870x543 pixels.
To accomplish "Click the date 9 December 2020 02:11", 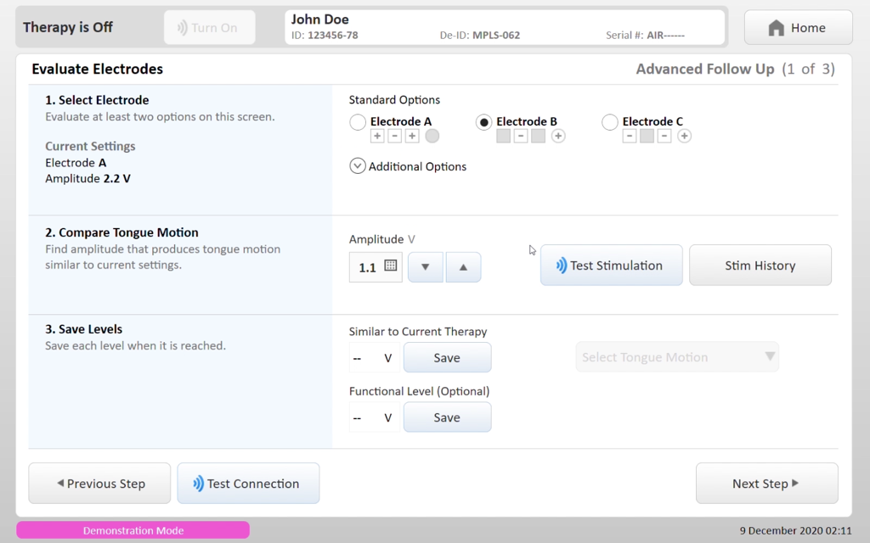I will [795, 530].
